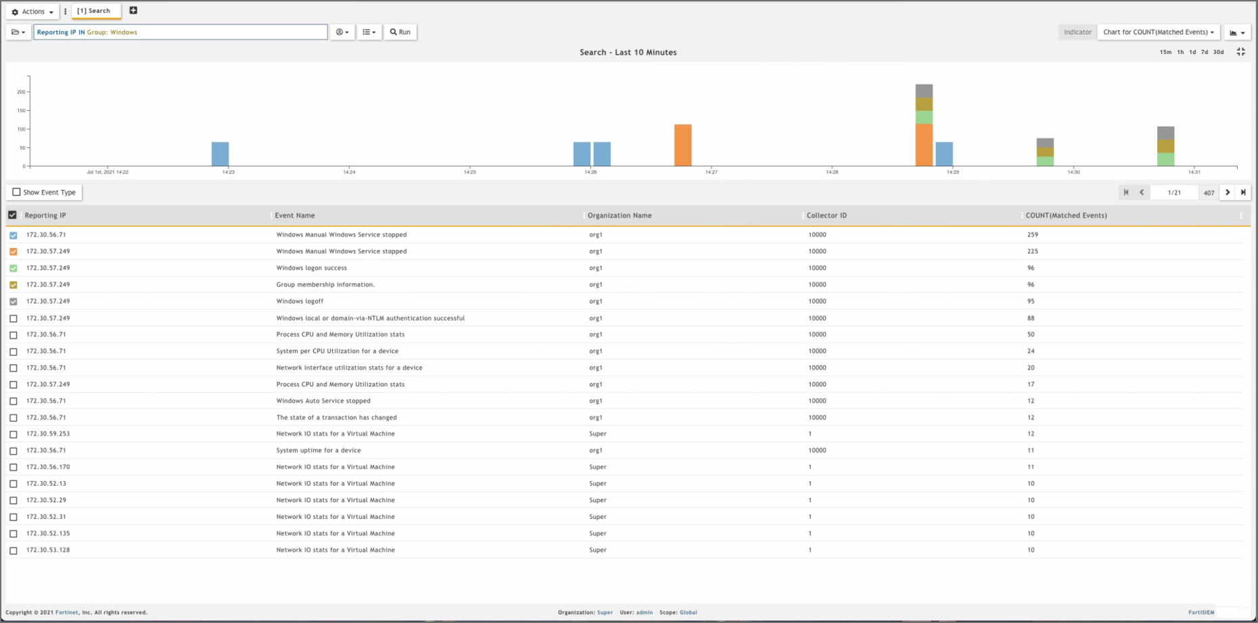This screenshot has width=1258, height=623.
Task: Open the list display options icon
Action: [x=369, y=32]
